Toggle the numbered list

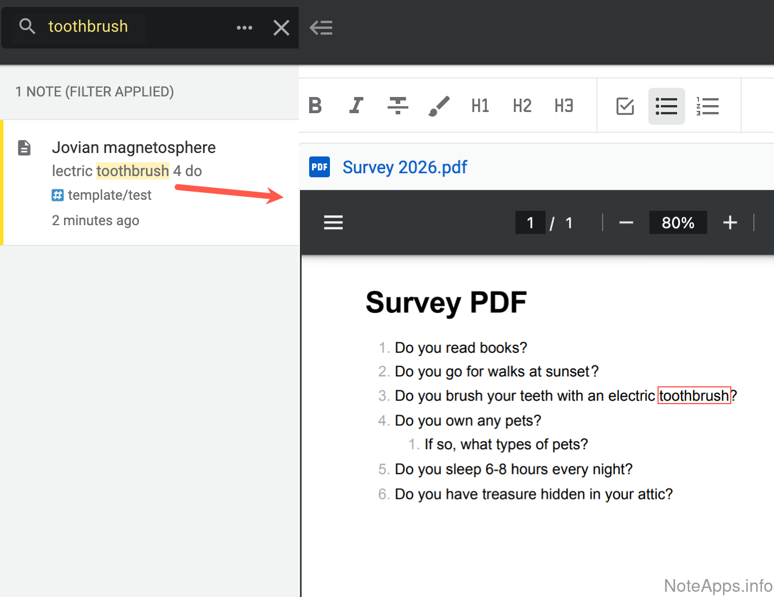pyautogui.click(x=708, y=106)
